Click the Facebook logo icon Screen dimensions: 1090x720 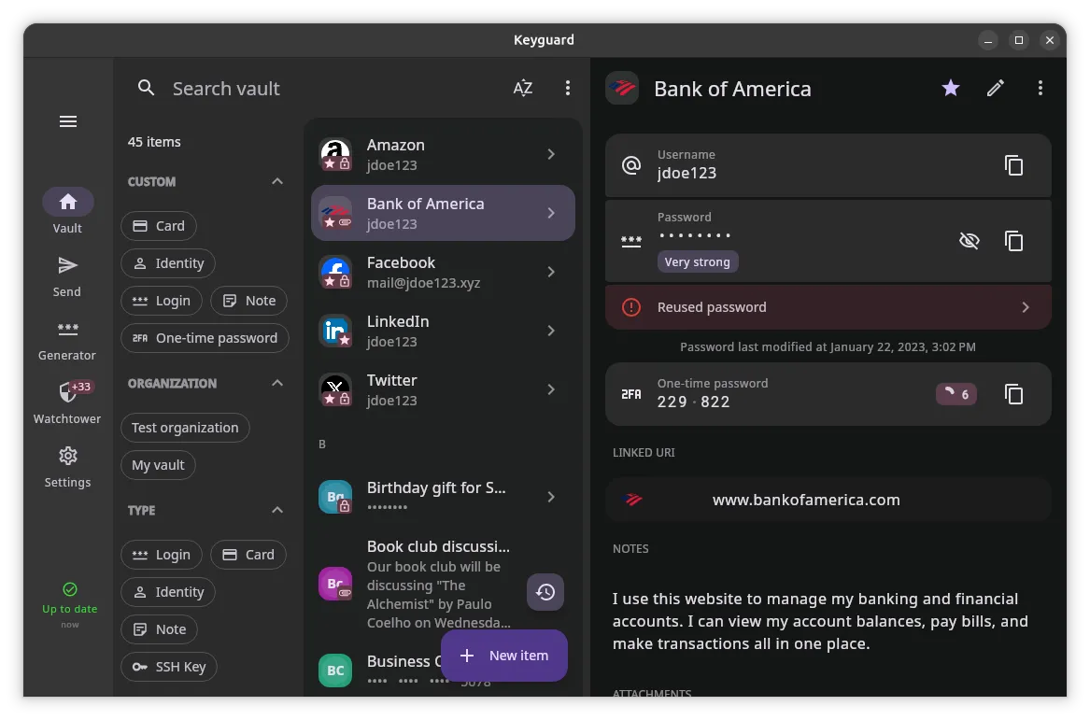point(335,273)
